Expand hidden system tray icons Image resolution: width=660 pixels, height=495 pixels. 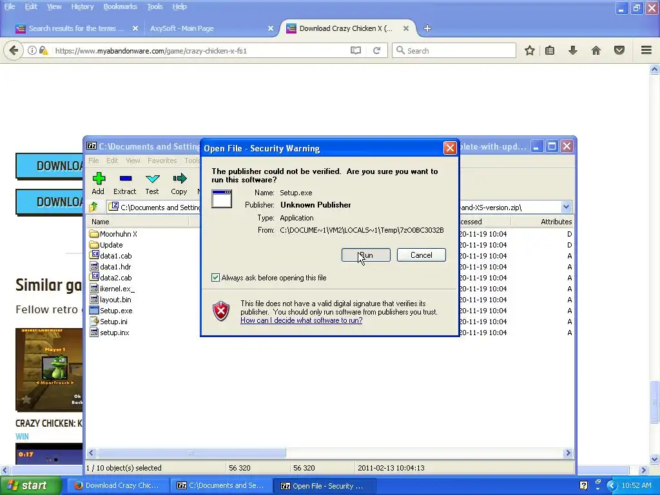tap(612, 485)
